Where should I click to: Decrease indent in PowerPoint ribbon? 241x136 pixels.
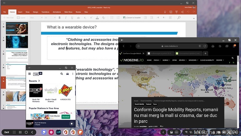click(145, 18)
